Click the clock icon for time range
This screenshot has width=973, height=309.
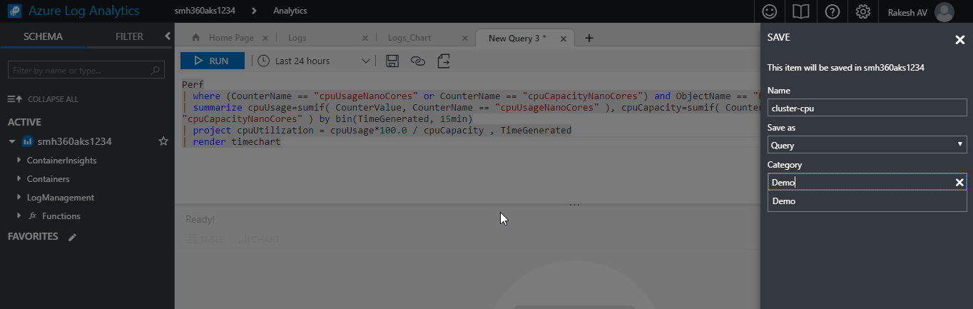pos(263,61)
